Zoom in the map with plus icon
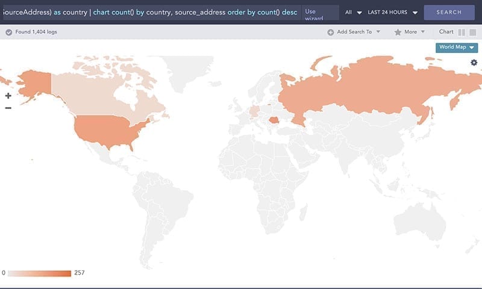The width and height of the screenshot is (482, 289). tap(8, 96)
